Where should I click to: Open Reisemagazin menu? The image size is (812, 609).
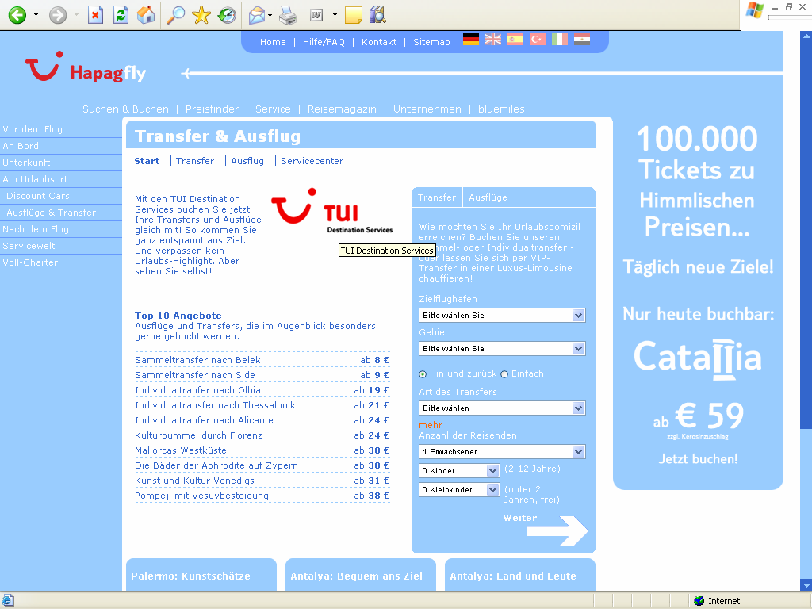pos(342,109)
